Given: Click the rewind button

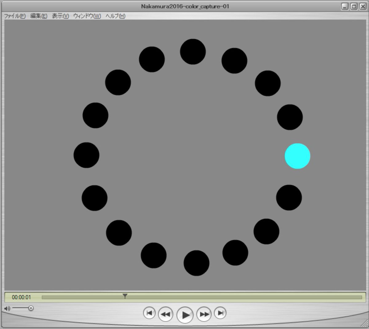Looking at the screenshot, I should (x=165, y=314).
